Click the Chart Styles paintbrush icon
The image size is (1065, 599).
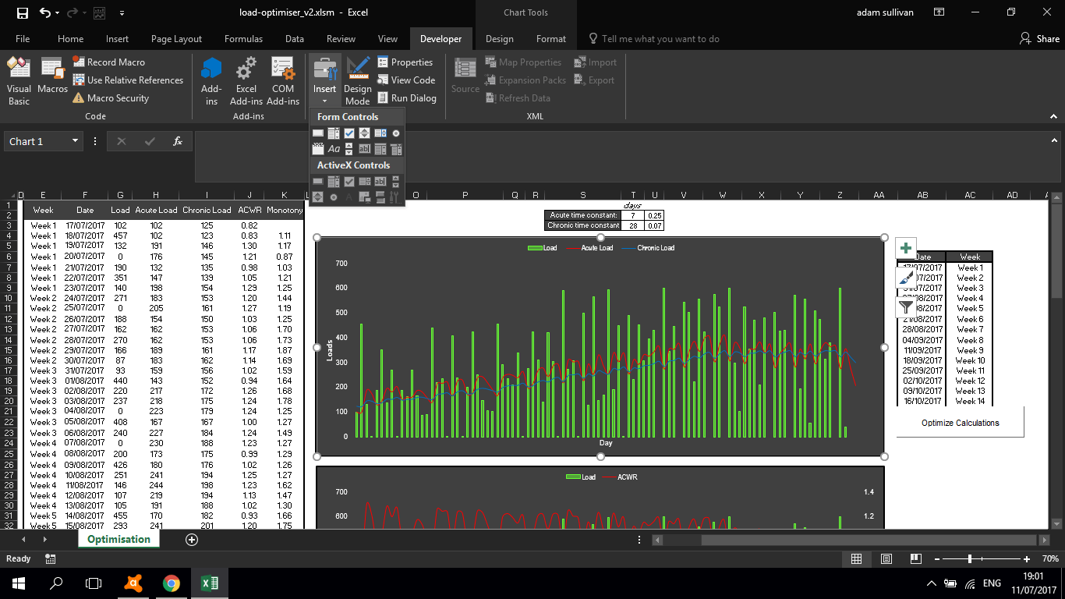[x=906, y=278]
